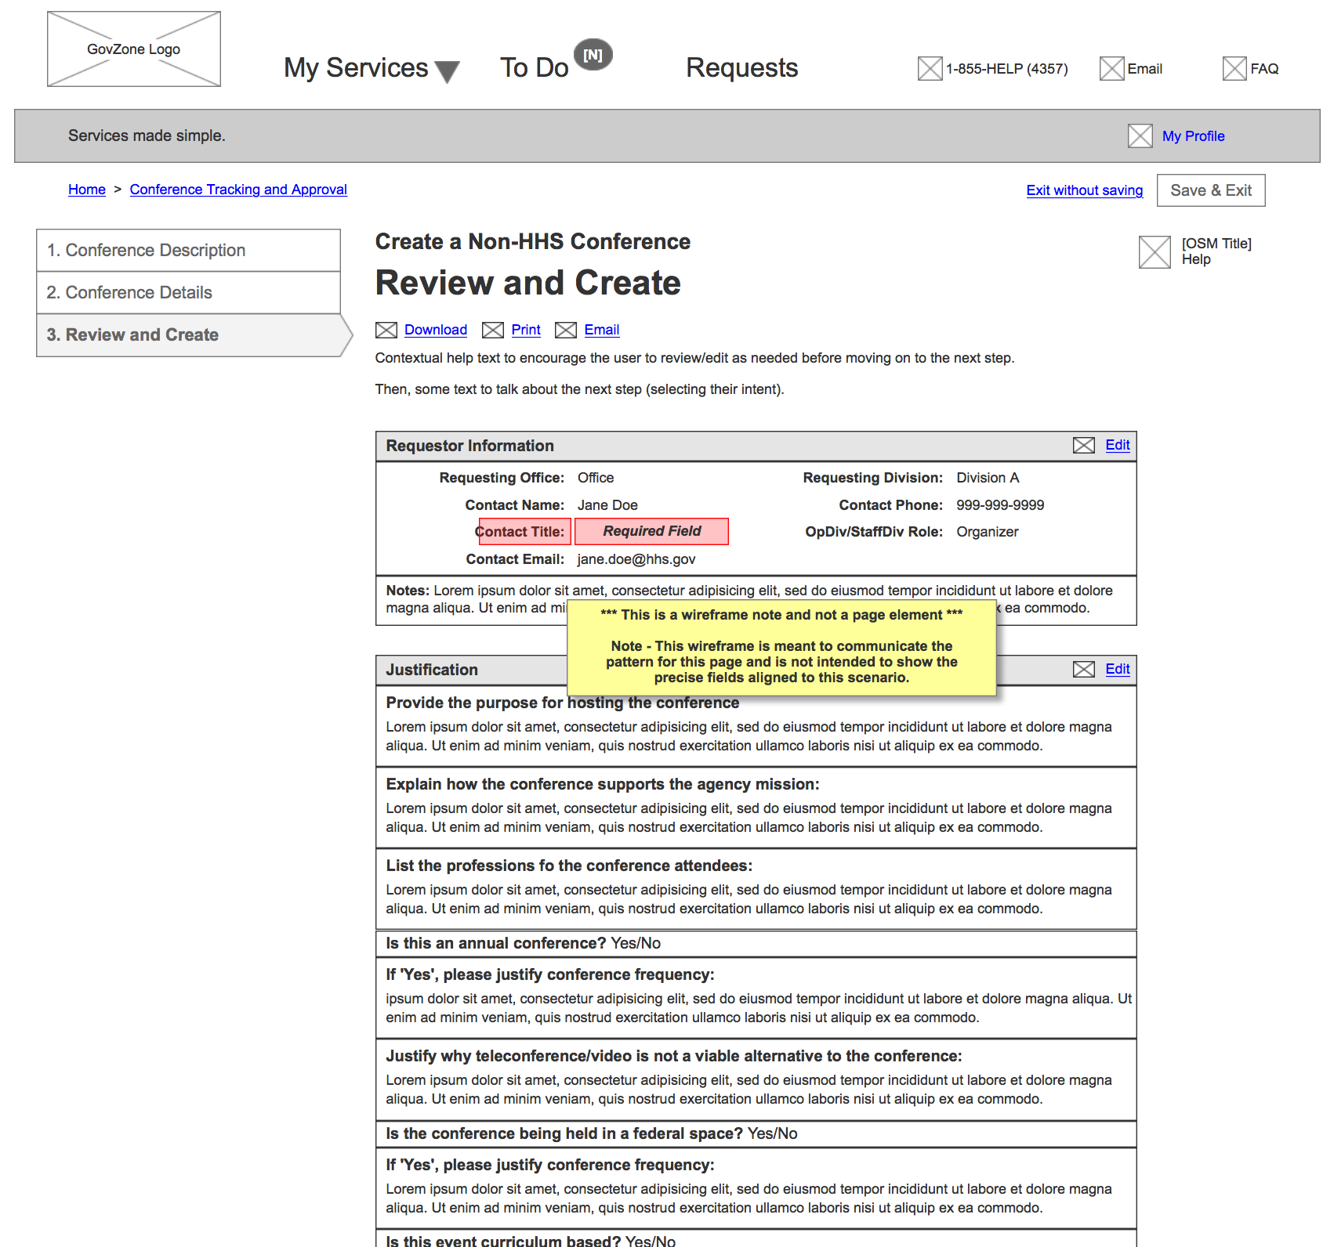1334x1247 pixels.
Task: Click 'Is this an annual conference?' row
Action: click(x=756, y=943)
